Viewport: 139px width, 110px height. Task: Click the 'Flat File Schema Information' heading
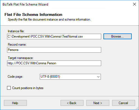(33, 14)
